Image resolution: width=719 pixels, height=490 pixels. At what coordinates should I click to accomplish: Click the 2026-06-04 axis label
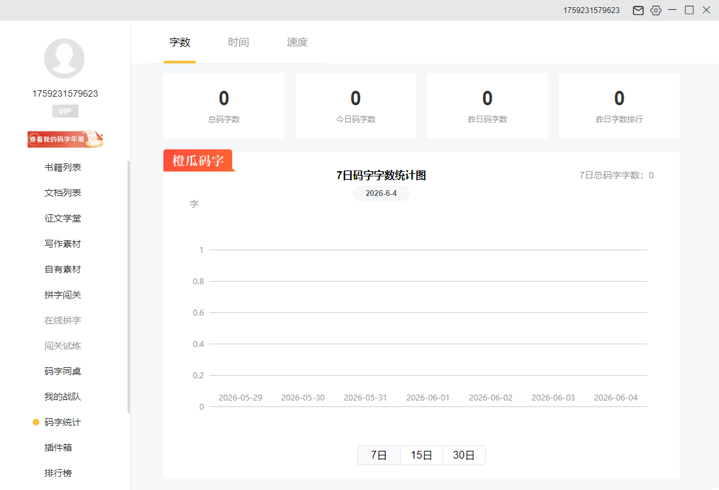point(616,397)
